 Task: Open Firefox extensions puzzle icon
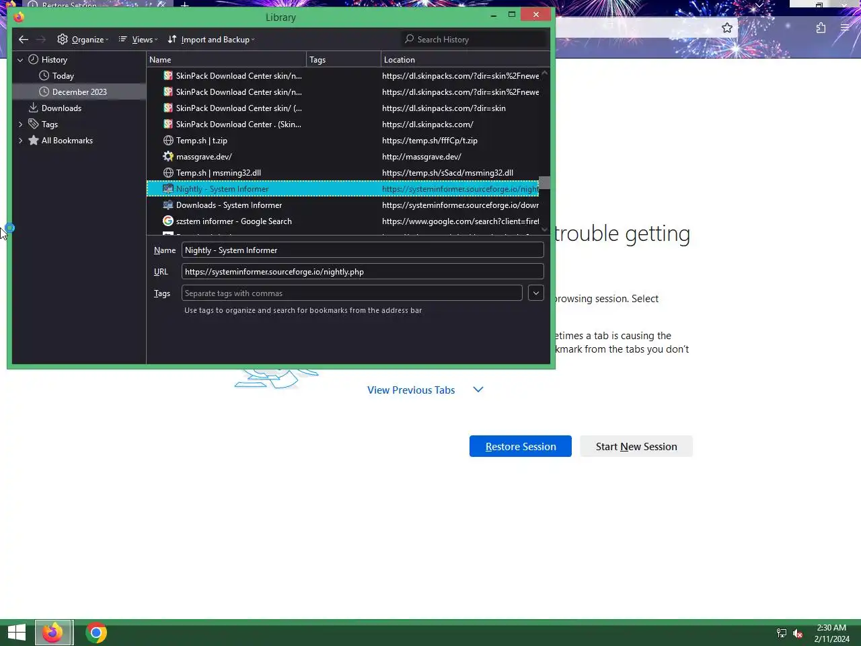821,28
